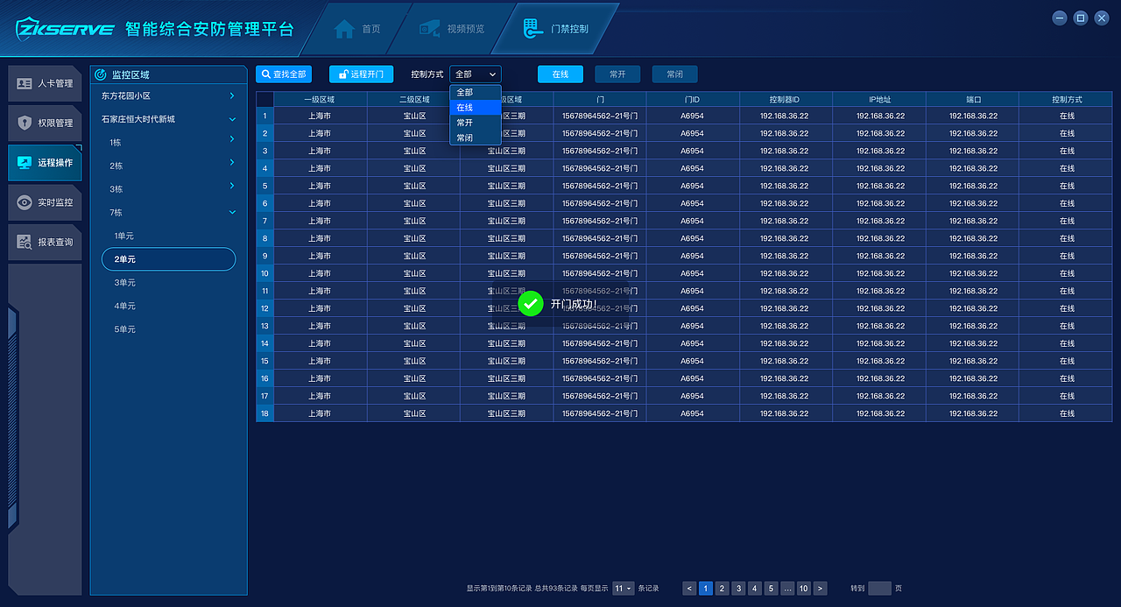
Task: Minimize the application window
Action: pos(1060,18)
